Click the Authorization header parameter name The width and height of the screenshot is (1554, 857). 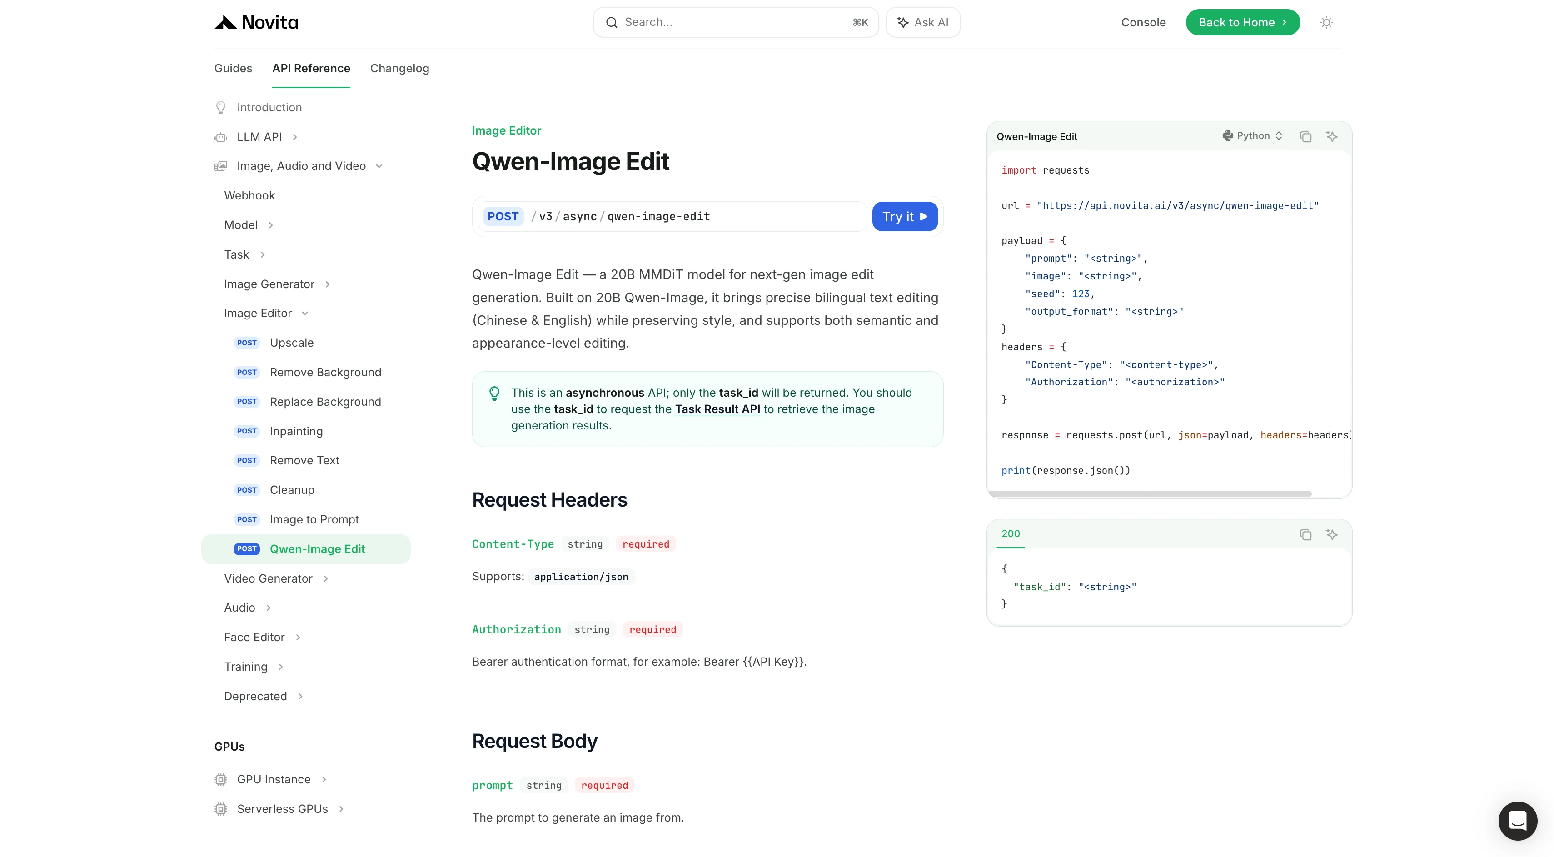point(516,630)
